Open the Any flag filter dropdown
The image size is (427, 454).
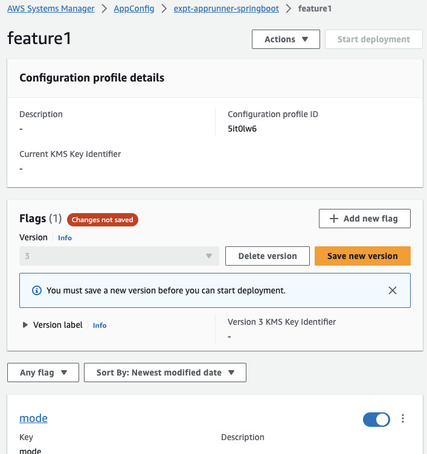[x=43, y=372]
